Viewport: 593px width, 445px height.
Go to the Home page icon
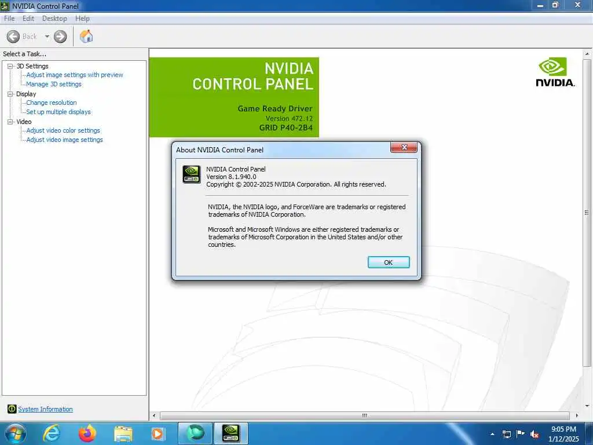(x=86, y=37)
